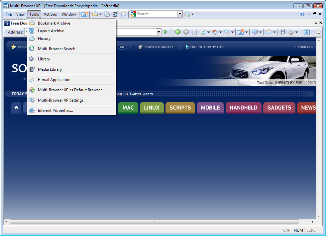
Task: Click the SCRIPTS category tab
Action: (180, 108)
